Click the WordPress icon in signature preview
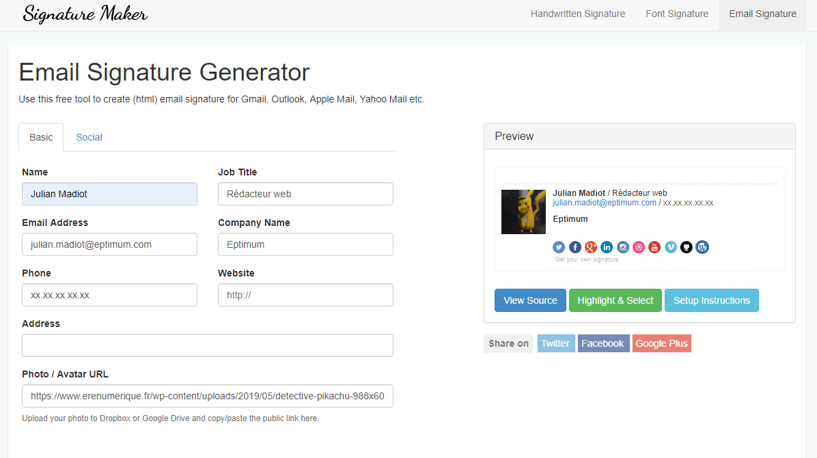Screen dimensions: 817x458 (702, 247)
